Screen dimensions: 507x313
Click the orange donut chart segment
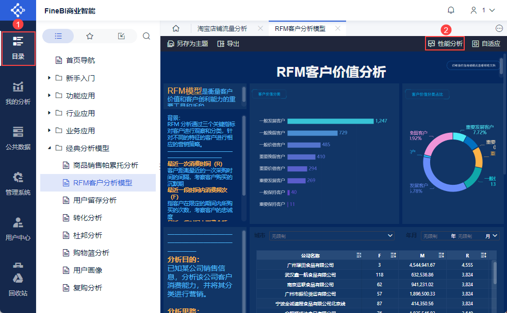[478, 158]
